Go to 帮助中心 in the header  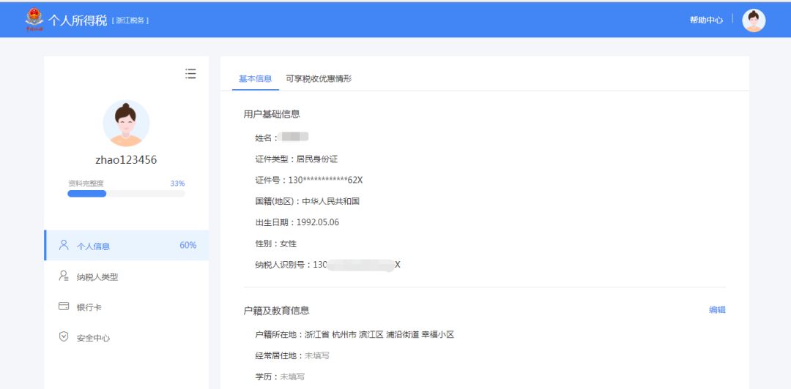[706, 20]
